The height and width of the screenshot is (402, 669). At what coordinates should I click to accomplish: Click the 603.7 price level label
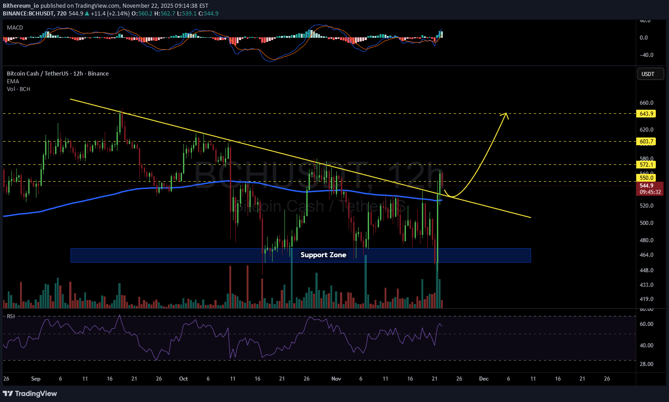click(646, 142)
